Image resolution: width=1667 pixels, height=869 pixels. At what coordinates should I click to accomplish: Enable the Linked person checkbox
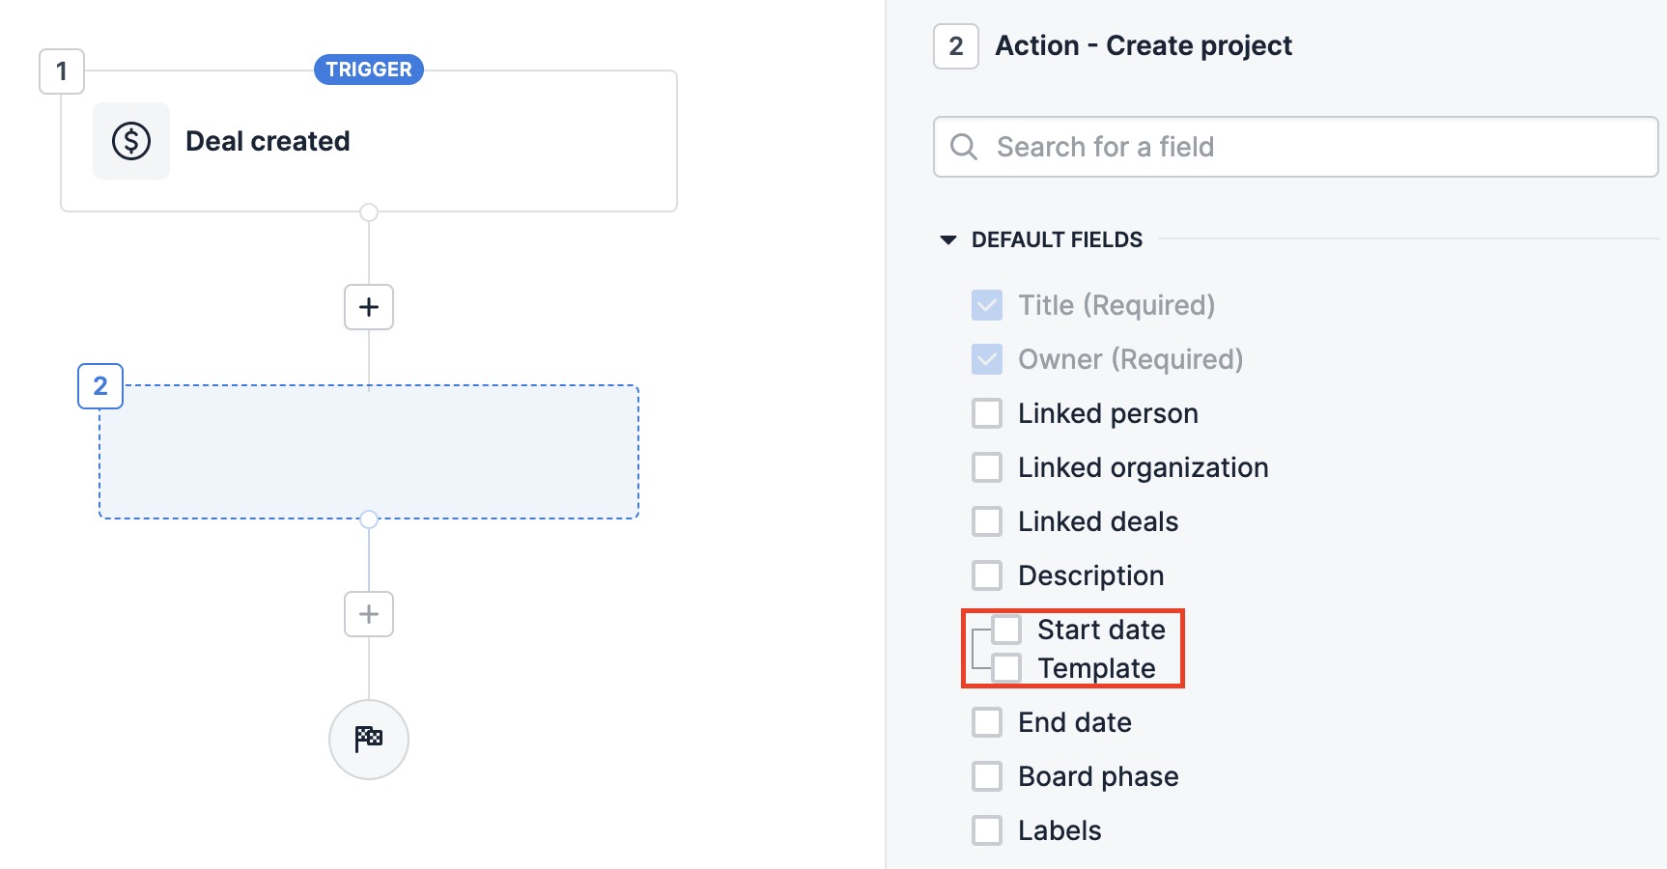(x=987, y=413)
